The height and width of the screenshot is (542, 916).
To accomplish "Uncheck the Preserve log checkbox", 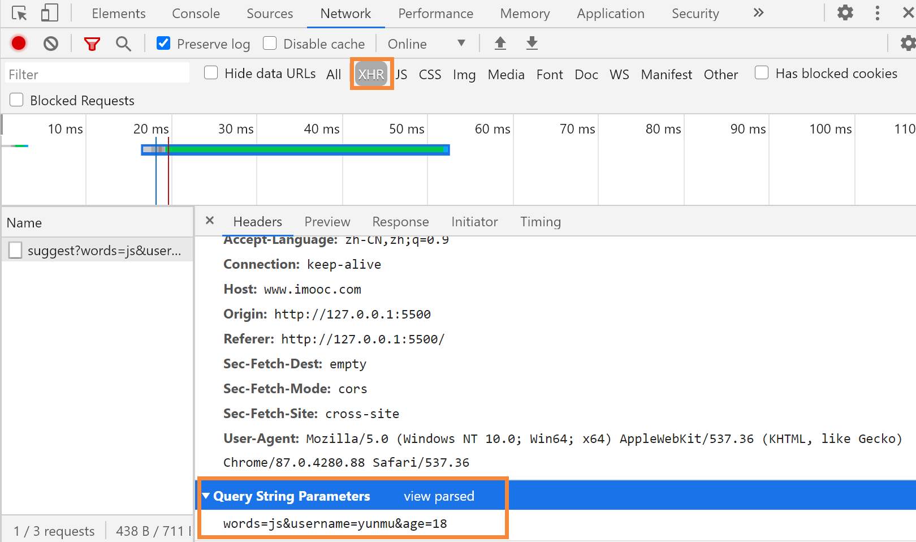I will click(163, 43).
